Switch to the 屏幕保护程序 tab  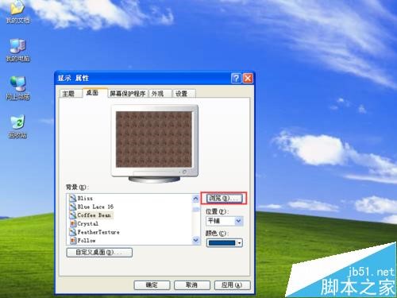click(x=128, y=94)
